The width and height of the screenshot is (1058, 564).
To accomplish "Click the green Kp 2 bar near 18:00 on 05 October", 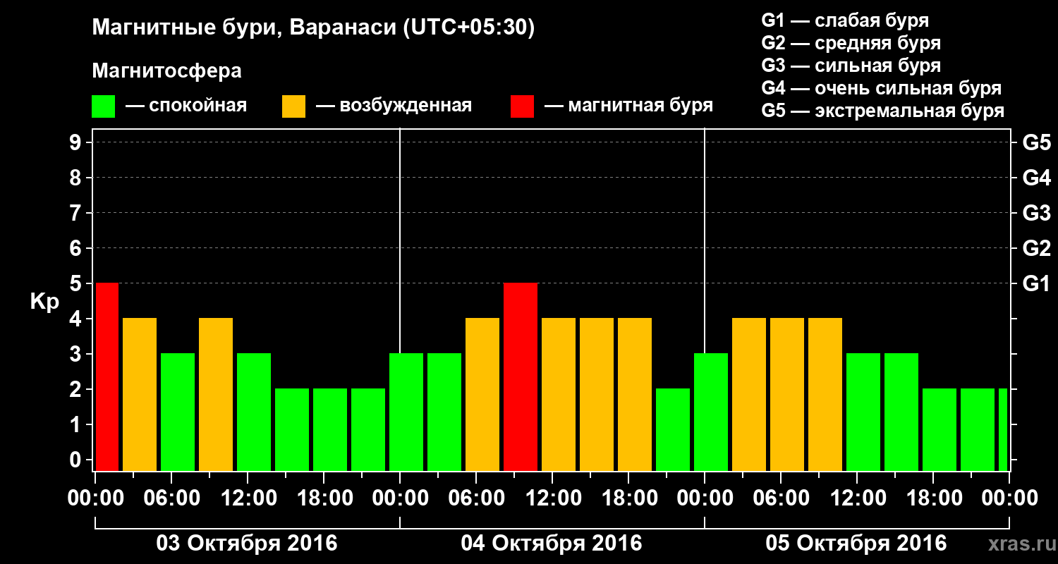I will (x=940, y=429).
